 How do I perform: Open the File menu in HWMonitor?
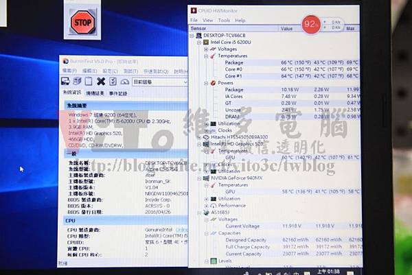[194, 20]
